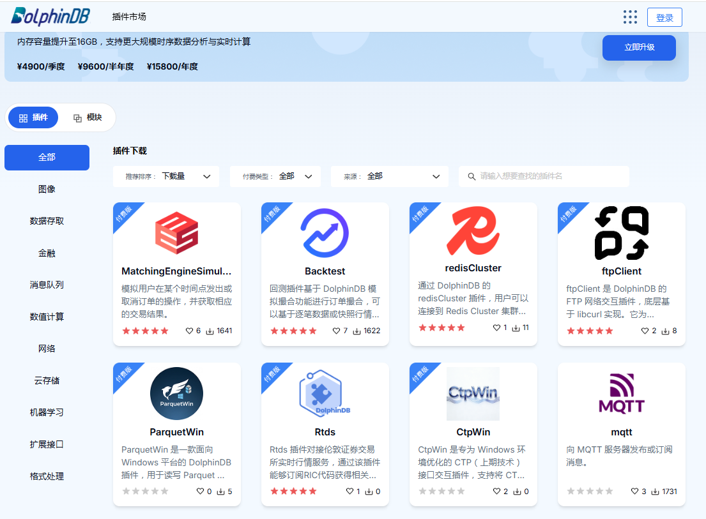The width and height of the screenshot is (706, 519).
Task: Click the ¥15800/年度 price text
Action: pos(173,66)
